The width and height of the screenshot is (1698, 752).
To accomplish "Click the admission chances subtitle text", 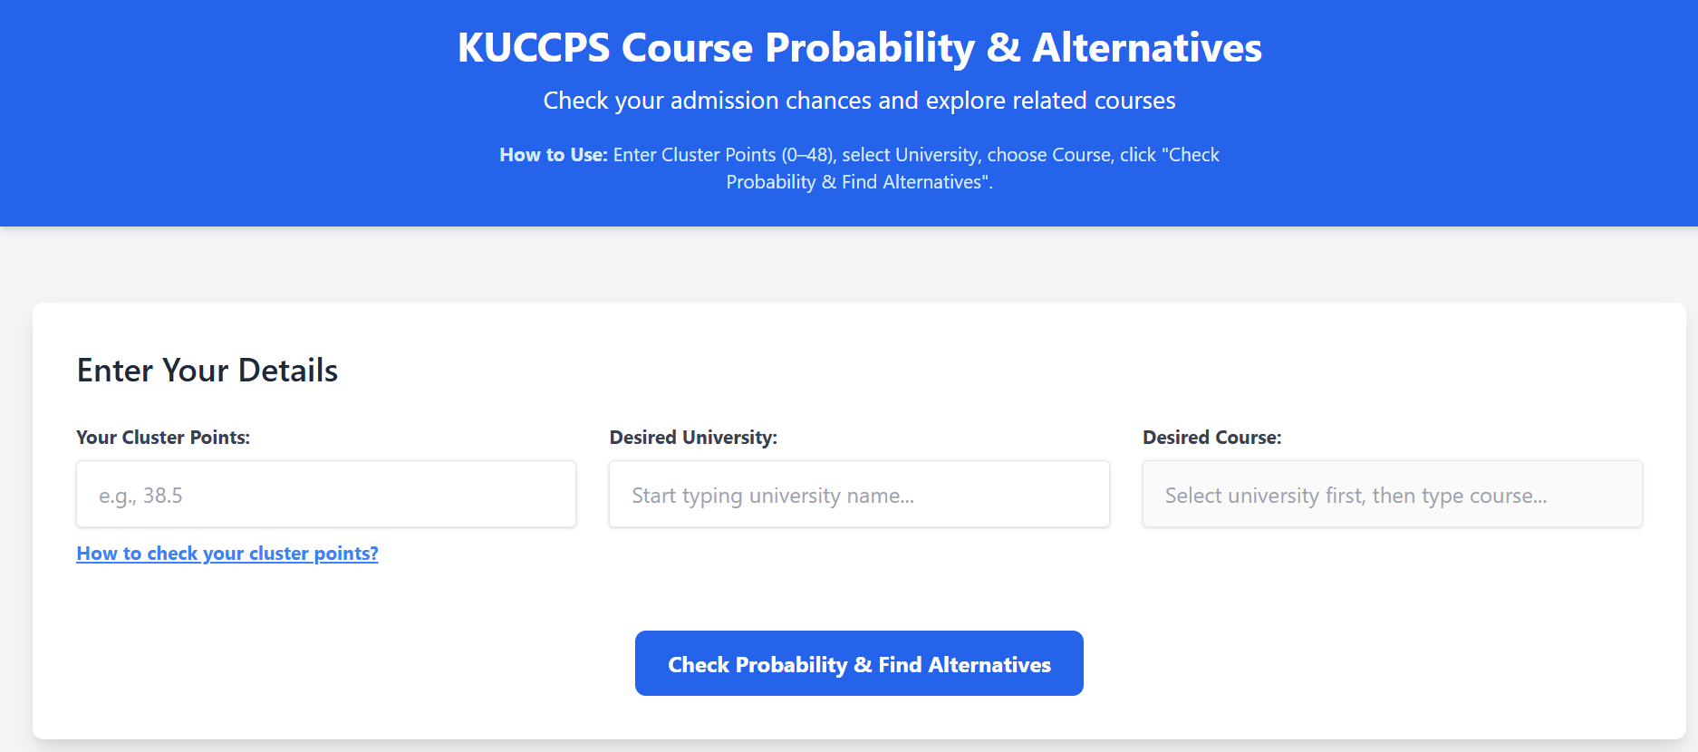I will [858, 100].
